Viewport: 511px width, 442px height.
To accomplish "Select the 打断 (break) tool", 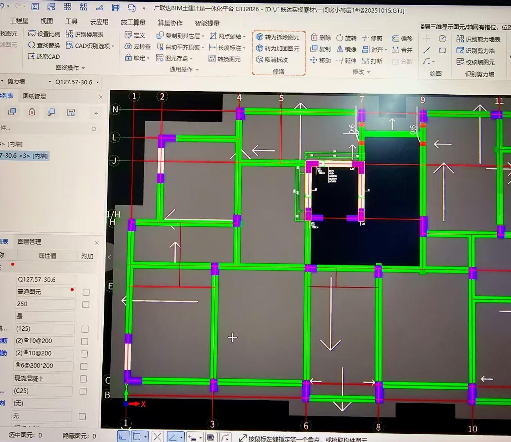I will coord(372,61).
